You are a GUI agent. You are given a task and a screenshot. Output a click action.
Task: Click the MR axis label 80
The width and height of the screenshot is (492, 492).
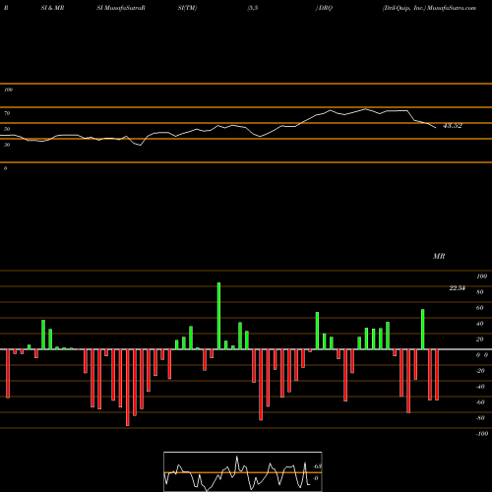coord(480,292)
